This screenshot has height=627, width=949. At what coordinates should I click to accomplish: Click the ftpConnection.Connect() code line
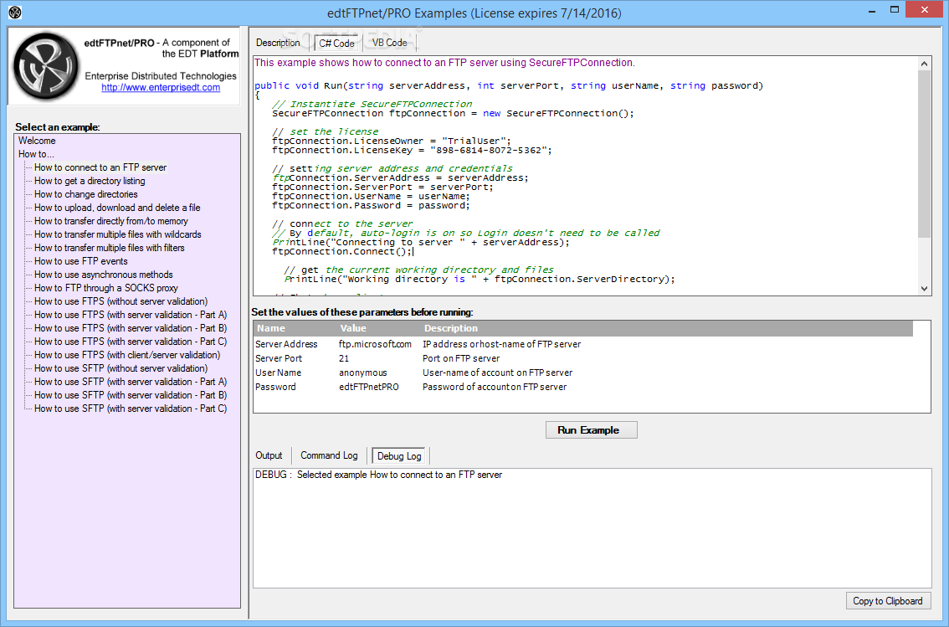click(342, 252)
